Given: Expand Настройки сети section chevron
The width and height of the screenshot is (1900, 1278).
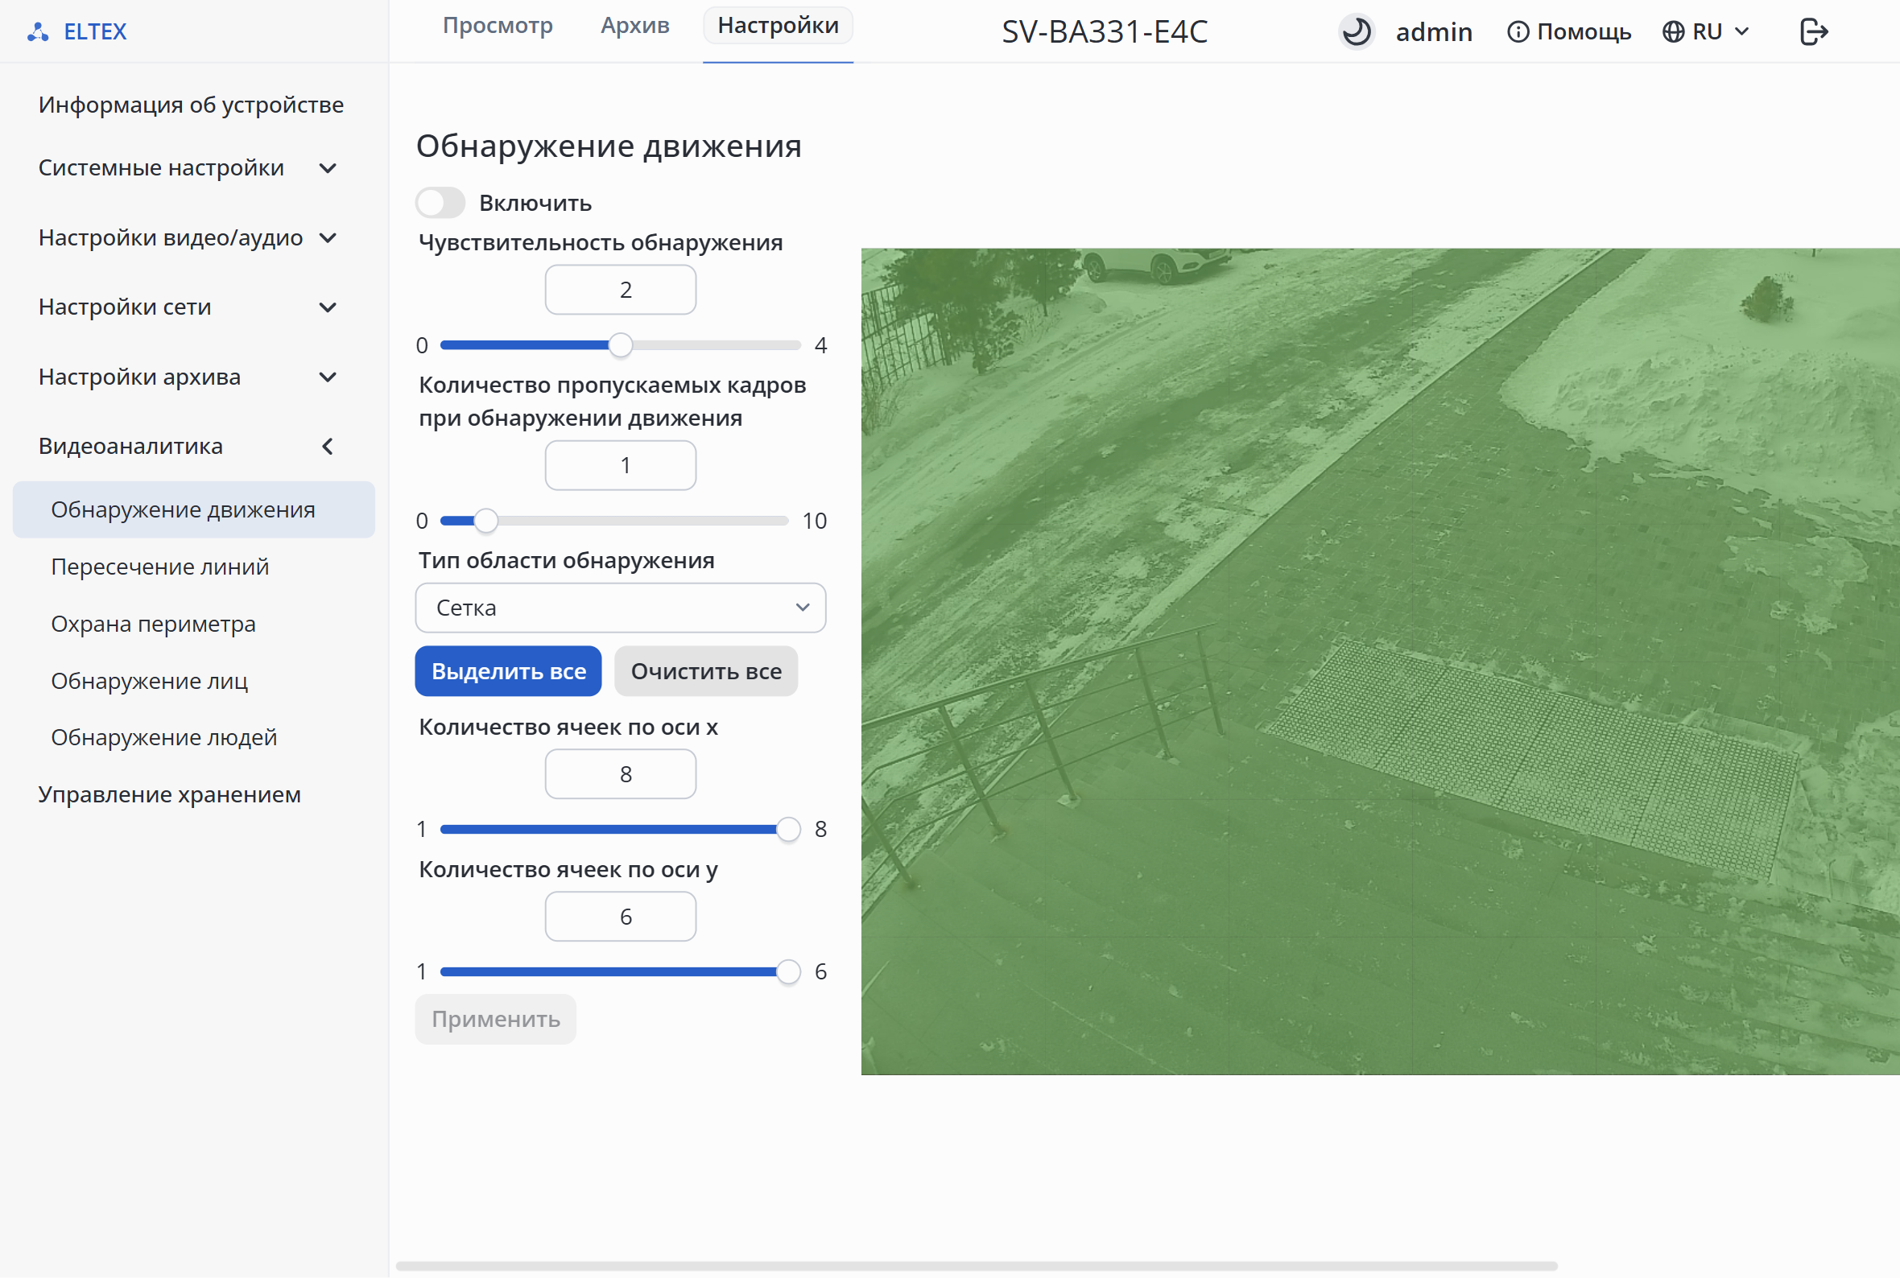Looking at the screenshot, I should click(x=328, y=307).
